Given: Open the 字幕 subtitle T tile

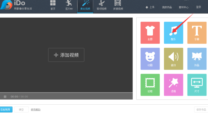Looking at the screenshot, I should [x=197, y=33].
